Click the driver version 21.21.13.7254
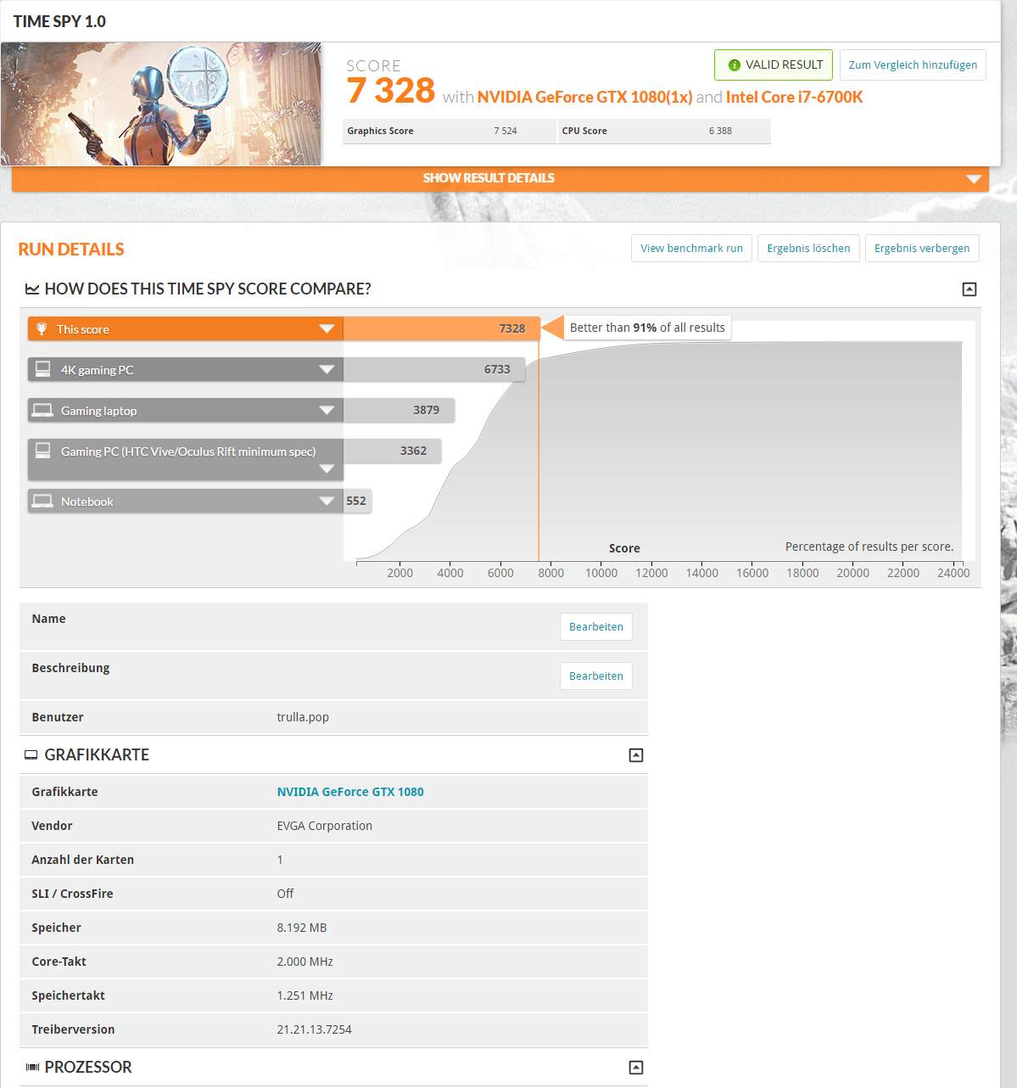This screenshot has height=1088, width=1017. [x=314, y=1029]
